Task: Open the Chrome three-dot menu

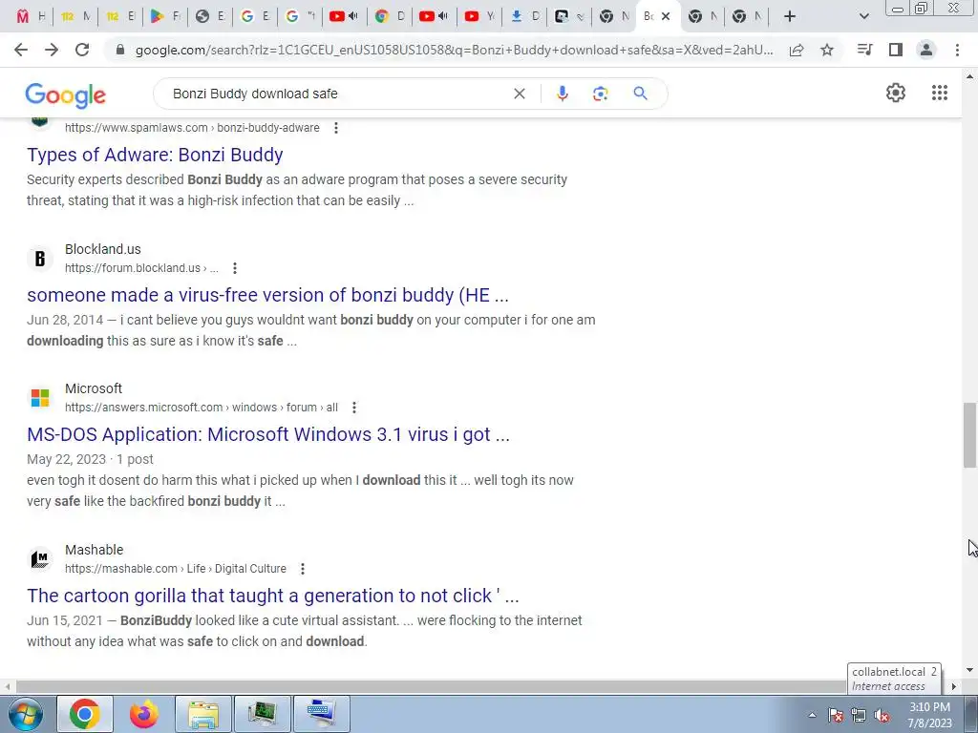Action: point(957,50)
